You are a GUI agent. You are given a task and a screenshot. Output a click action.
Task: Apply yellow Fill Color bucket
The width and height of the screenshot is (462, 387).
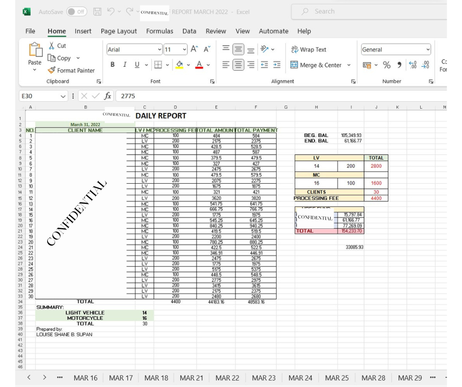179,65
